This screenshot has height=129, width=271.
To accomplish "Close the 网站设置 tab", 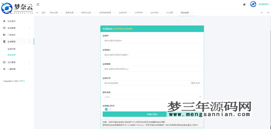I will (x=61, y=13).
